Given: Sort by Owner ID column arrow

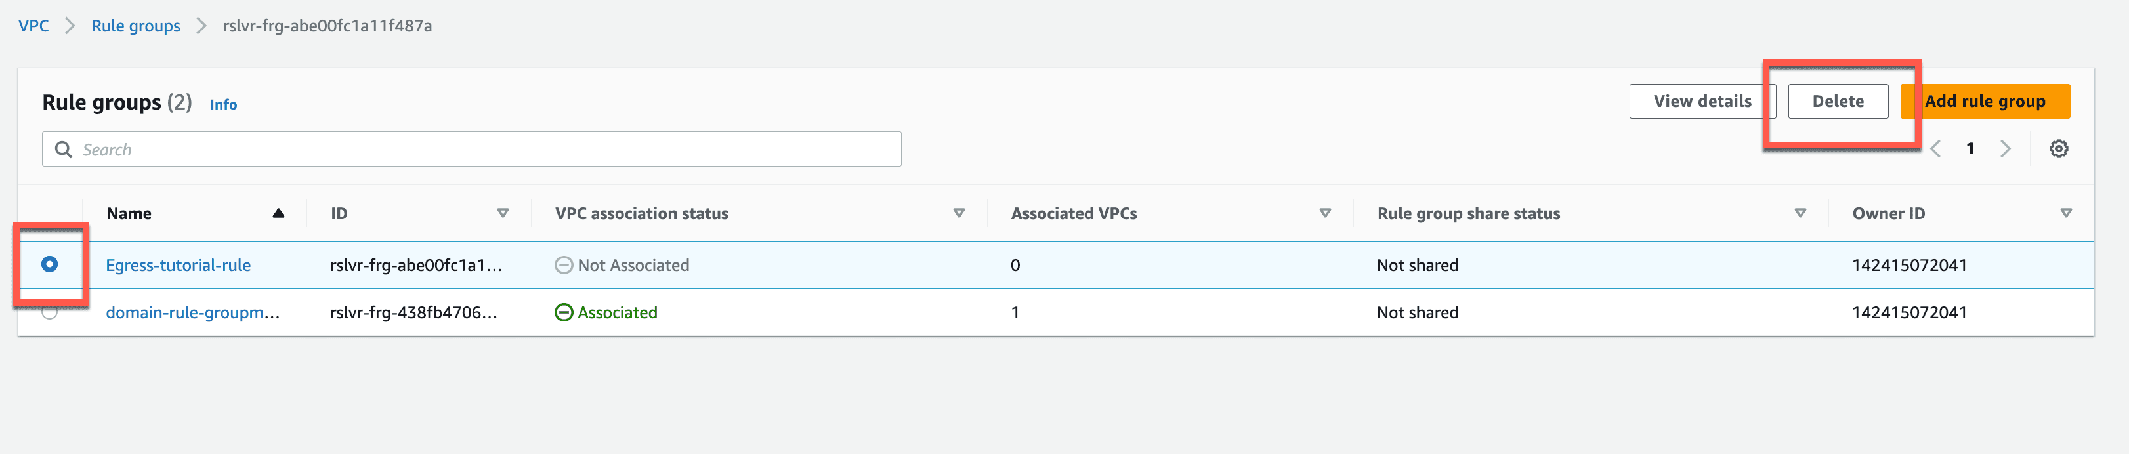Looking at the screenshot, I should 2066,213.
